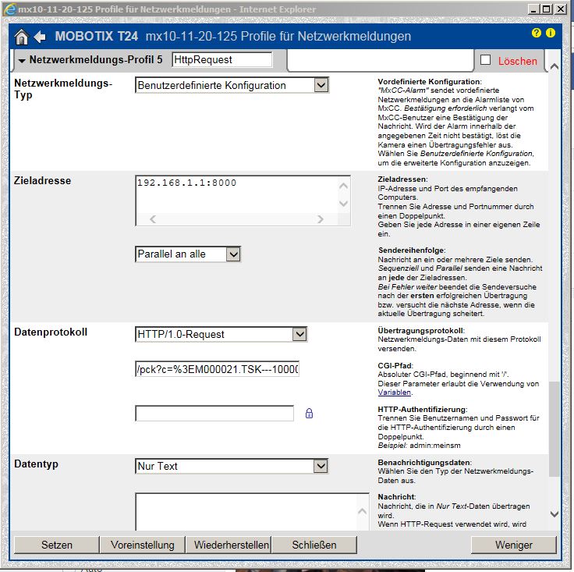Tick the Löschen checkbox

485,60
